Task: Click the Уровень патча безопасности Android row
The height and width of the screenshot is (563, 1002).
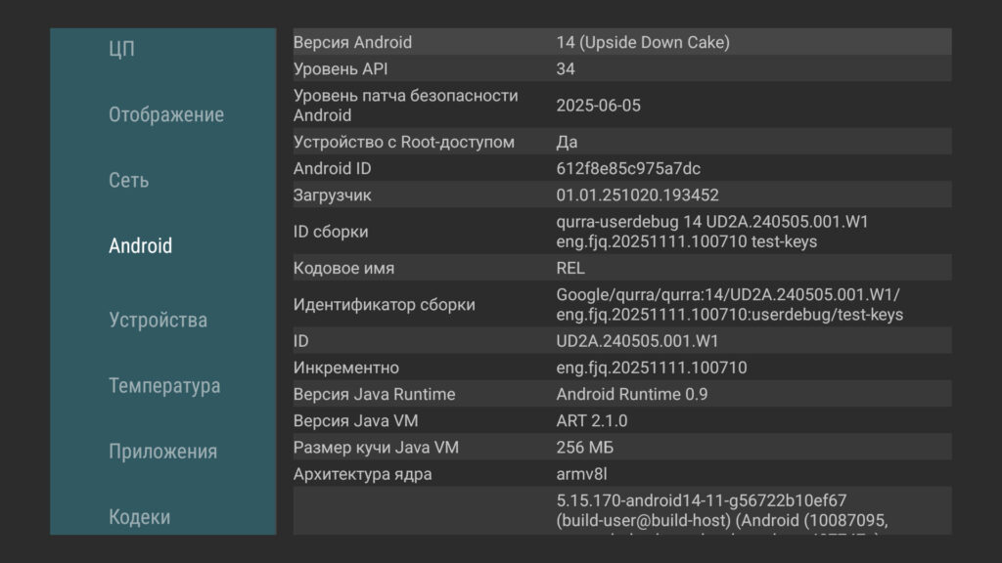Action: click(621, 106)
